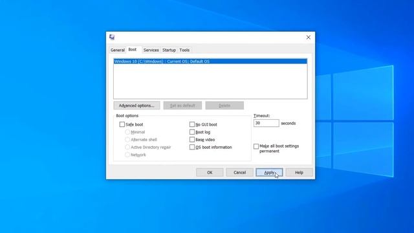
Task: Open Advanced options
Action: pos(136,105)
